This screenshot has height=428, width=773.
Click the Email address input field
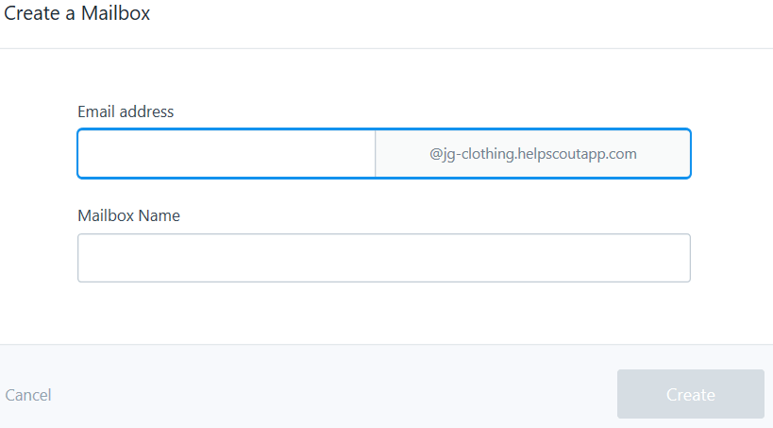point(227,153)
